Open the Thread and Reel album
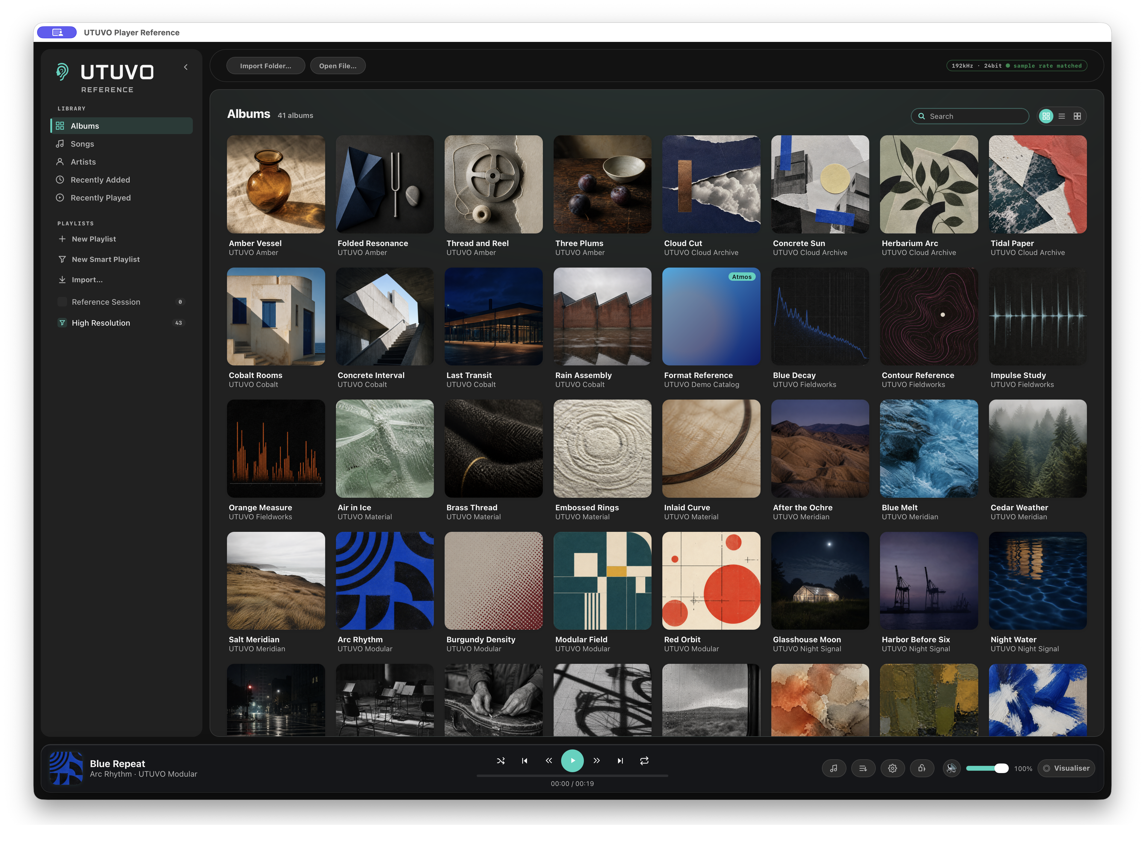Screen dimensions: 1145x844 (493, 184)
